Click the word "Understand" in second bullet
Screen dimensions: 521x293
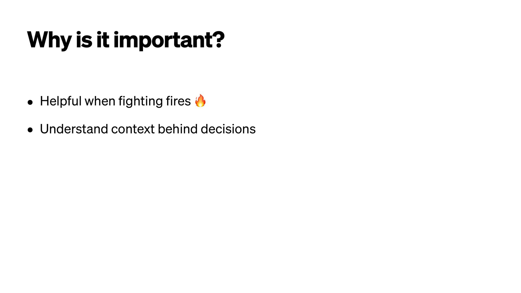[74, 129]
